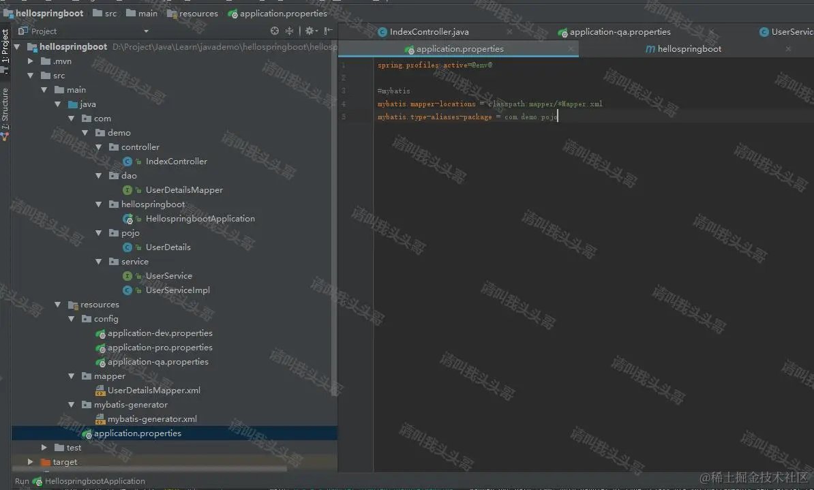This screenshot has width=814, height=490.
Task: Click the IndexController class icon
Action: click(127, 161)
